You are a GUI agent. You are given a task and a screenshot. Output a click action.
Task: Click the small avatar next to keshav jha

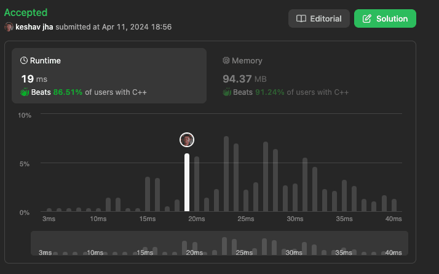pos(9,27)
